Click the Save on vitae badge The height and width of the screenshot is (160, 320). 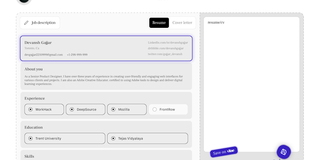coord(224,152)
